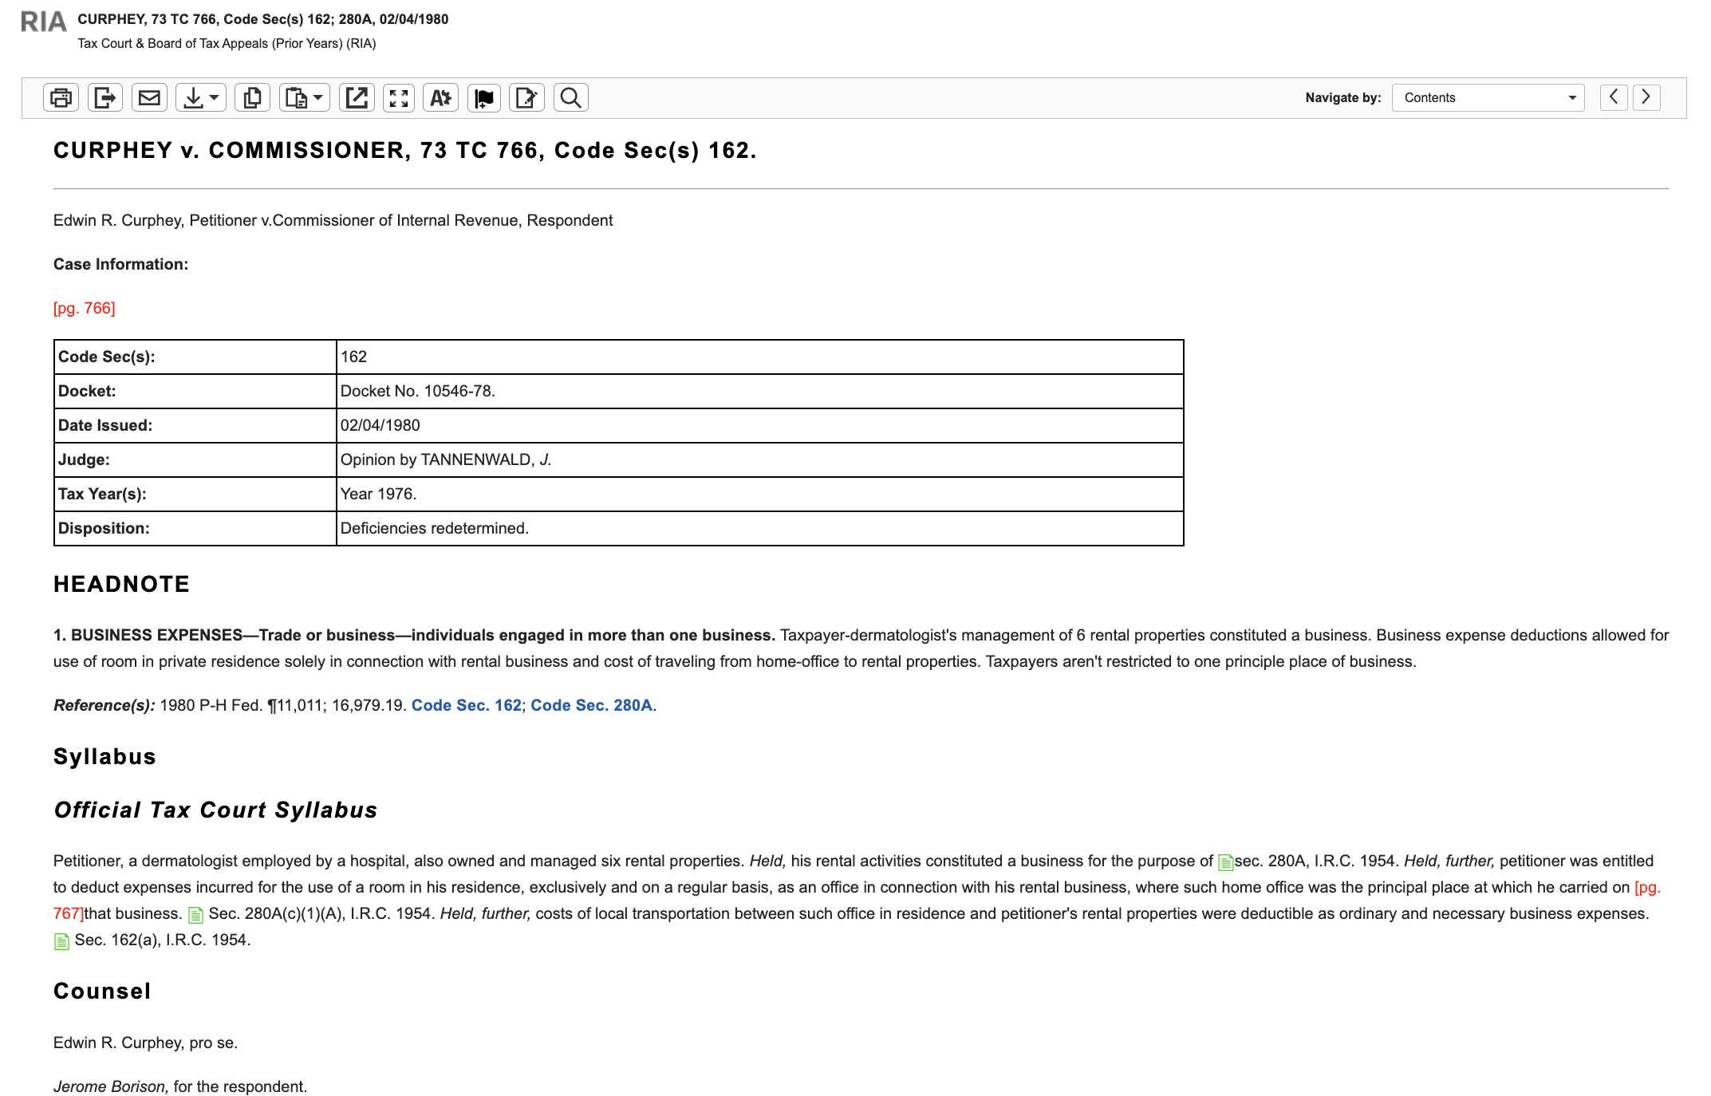The image size is (1711, 1096).
Task: Open Code Sec. 162 link
Action: point(466,705)
